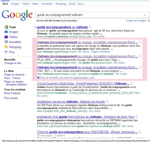Select the Web tab in top bar
This screenshot has width=150, height=142.
[x=5, y=4]
